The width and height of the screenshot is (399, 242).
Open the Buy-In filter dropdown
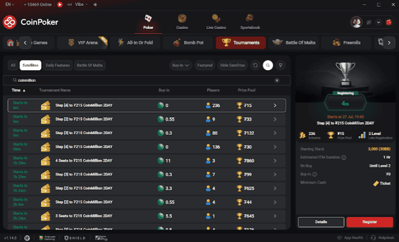coord(181,65)
